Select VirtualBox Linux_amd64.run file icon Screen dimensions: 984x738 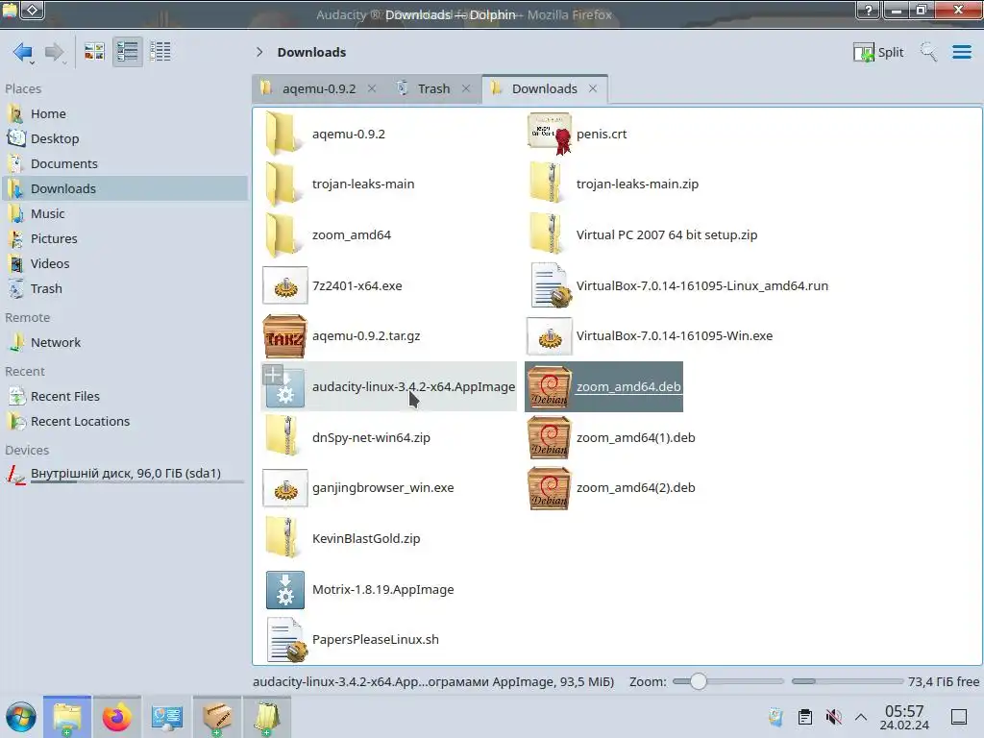[x=551, y=285]
